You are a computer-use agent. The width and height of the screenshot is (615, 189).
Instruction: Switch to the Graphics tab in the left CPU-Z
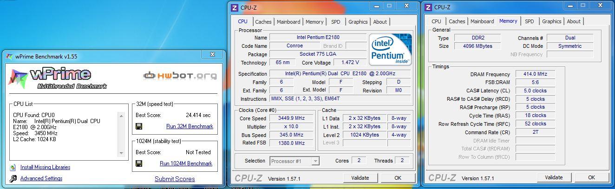click(x=358, y=22)
